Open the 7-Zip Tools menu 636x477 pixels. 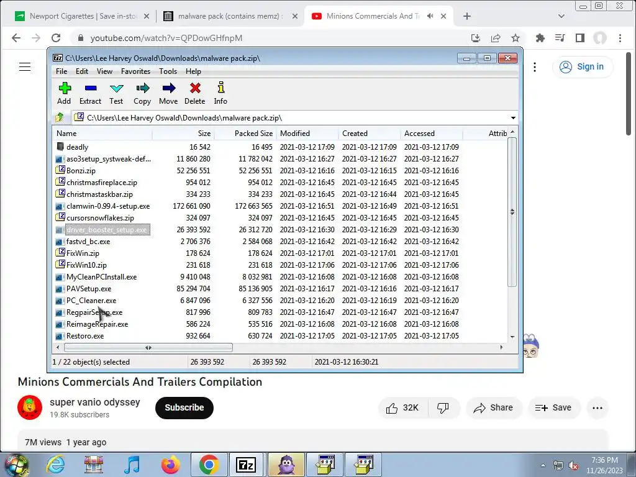[168, 71]
